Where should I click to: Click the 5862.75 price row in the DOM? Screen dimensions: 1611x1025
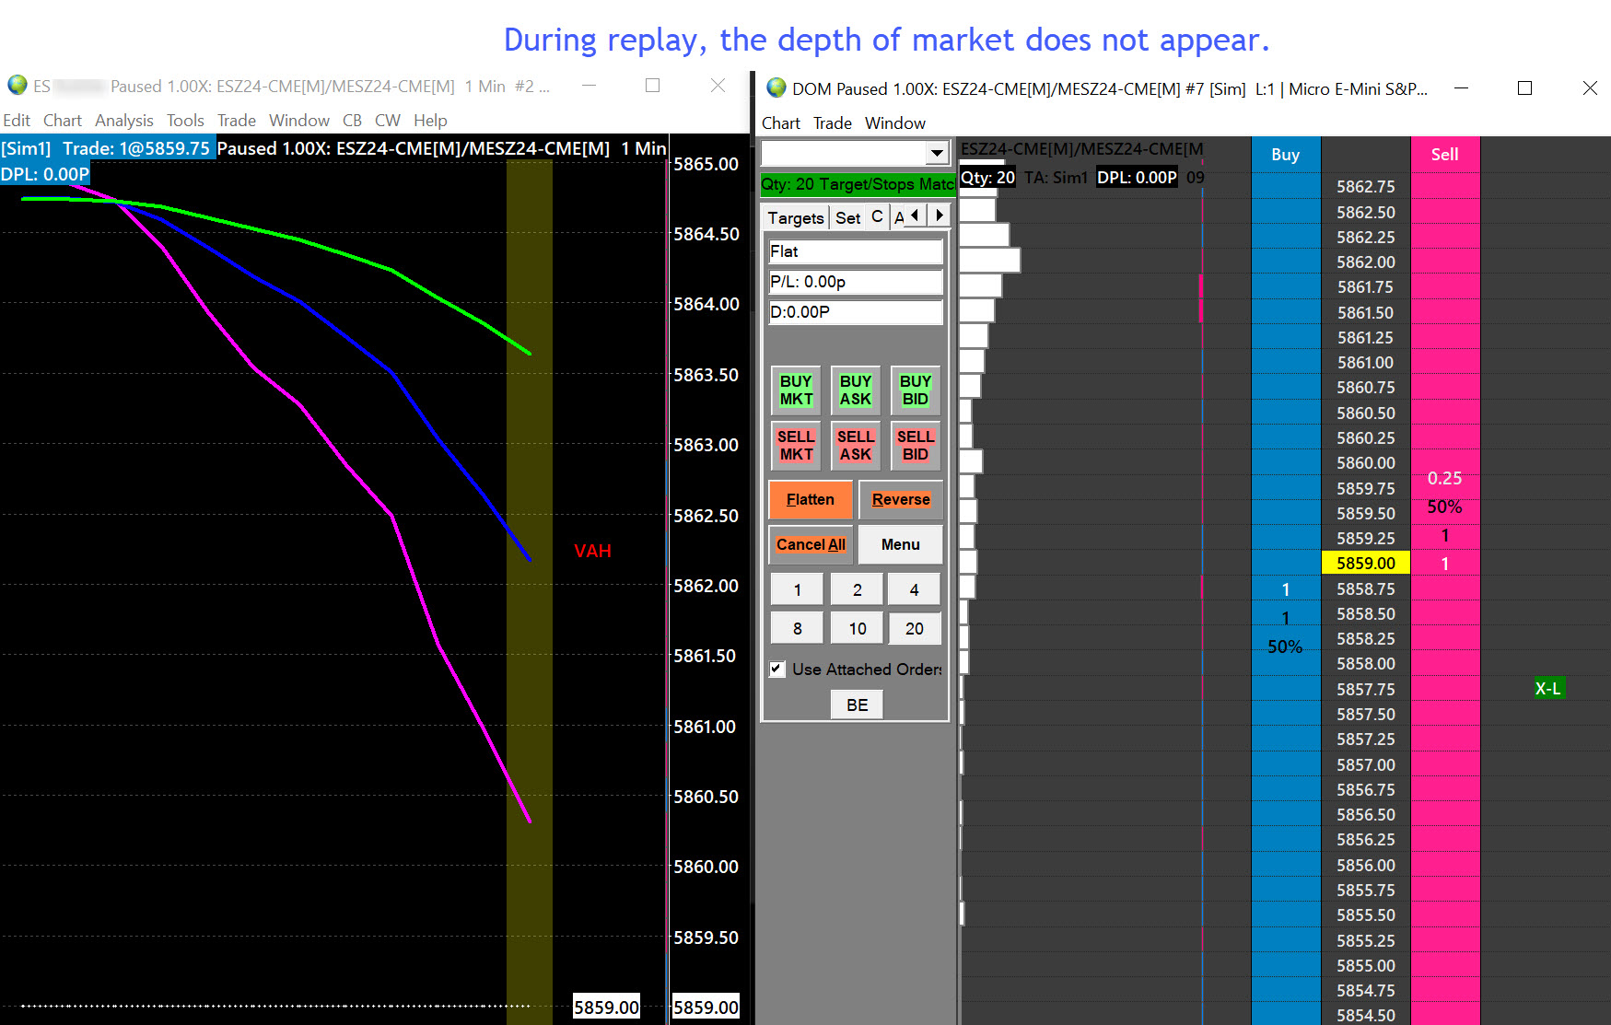point(1366,186)
